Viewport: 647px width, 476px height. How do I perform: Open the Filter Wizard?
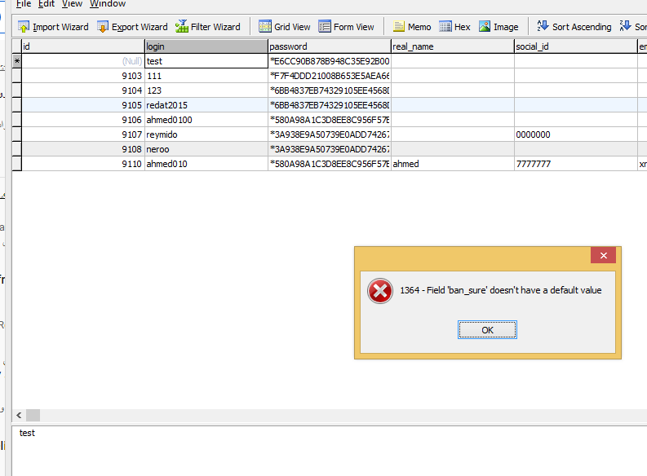click(x=207, y=27)
